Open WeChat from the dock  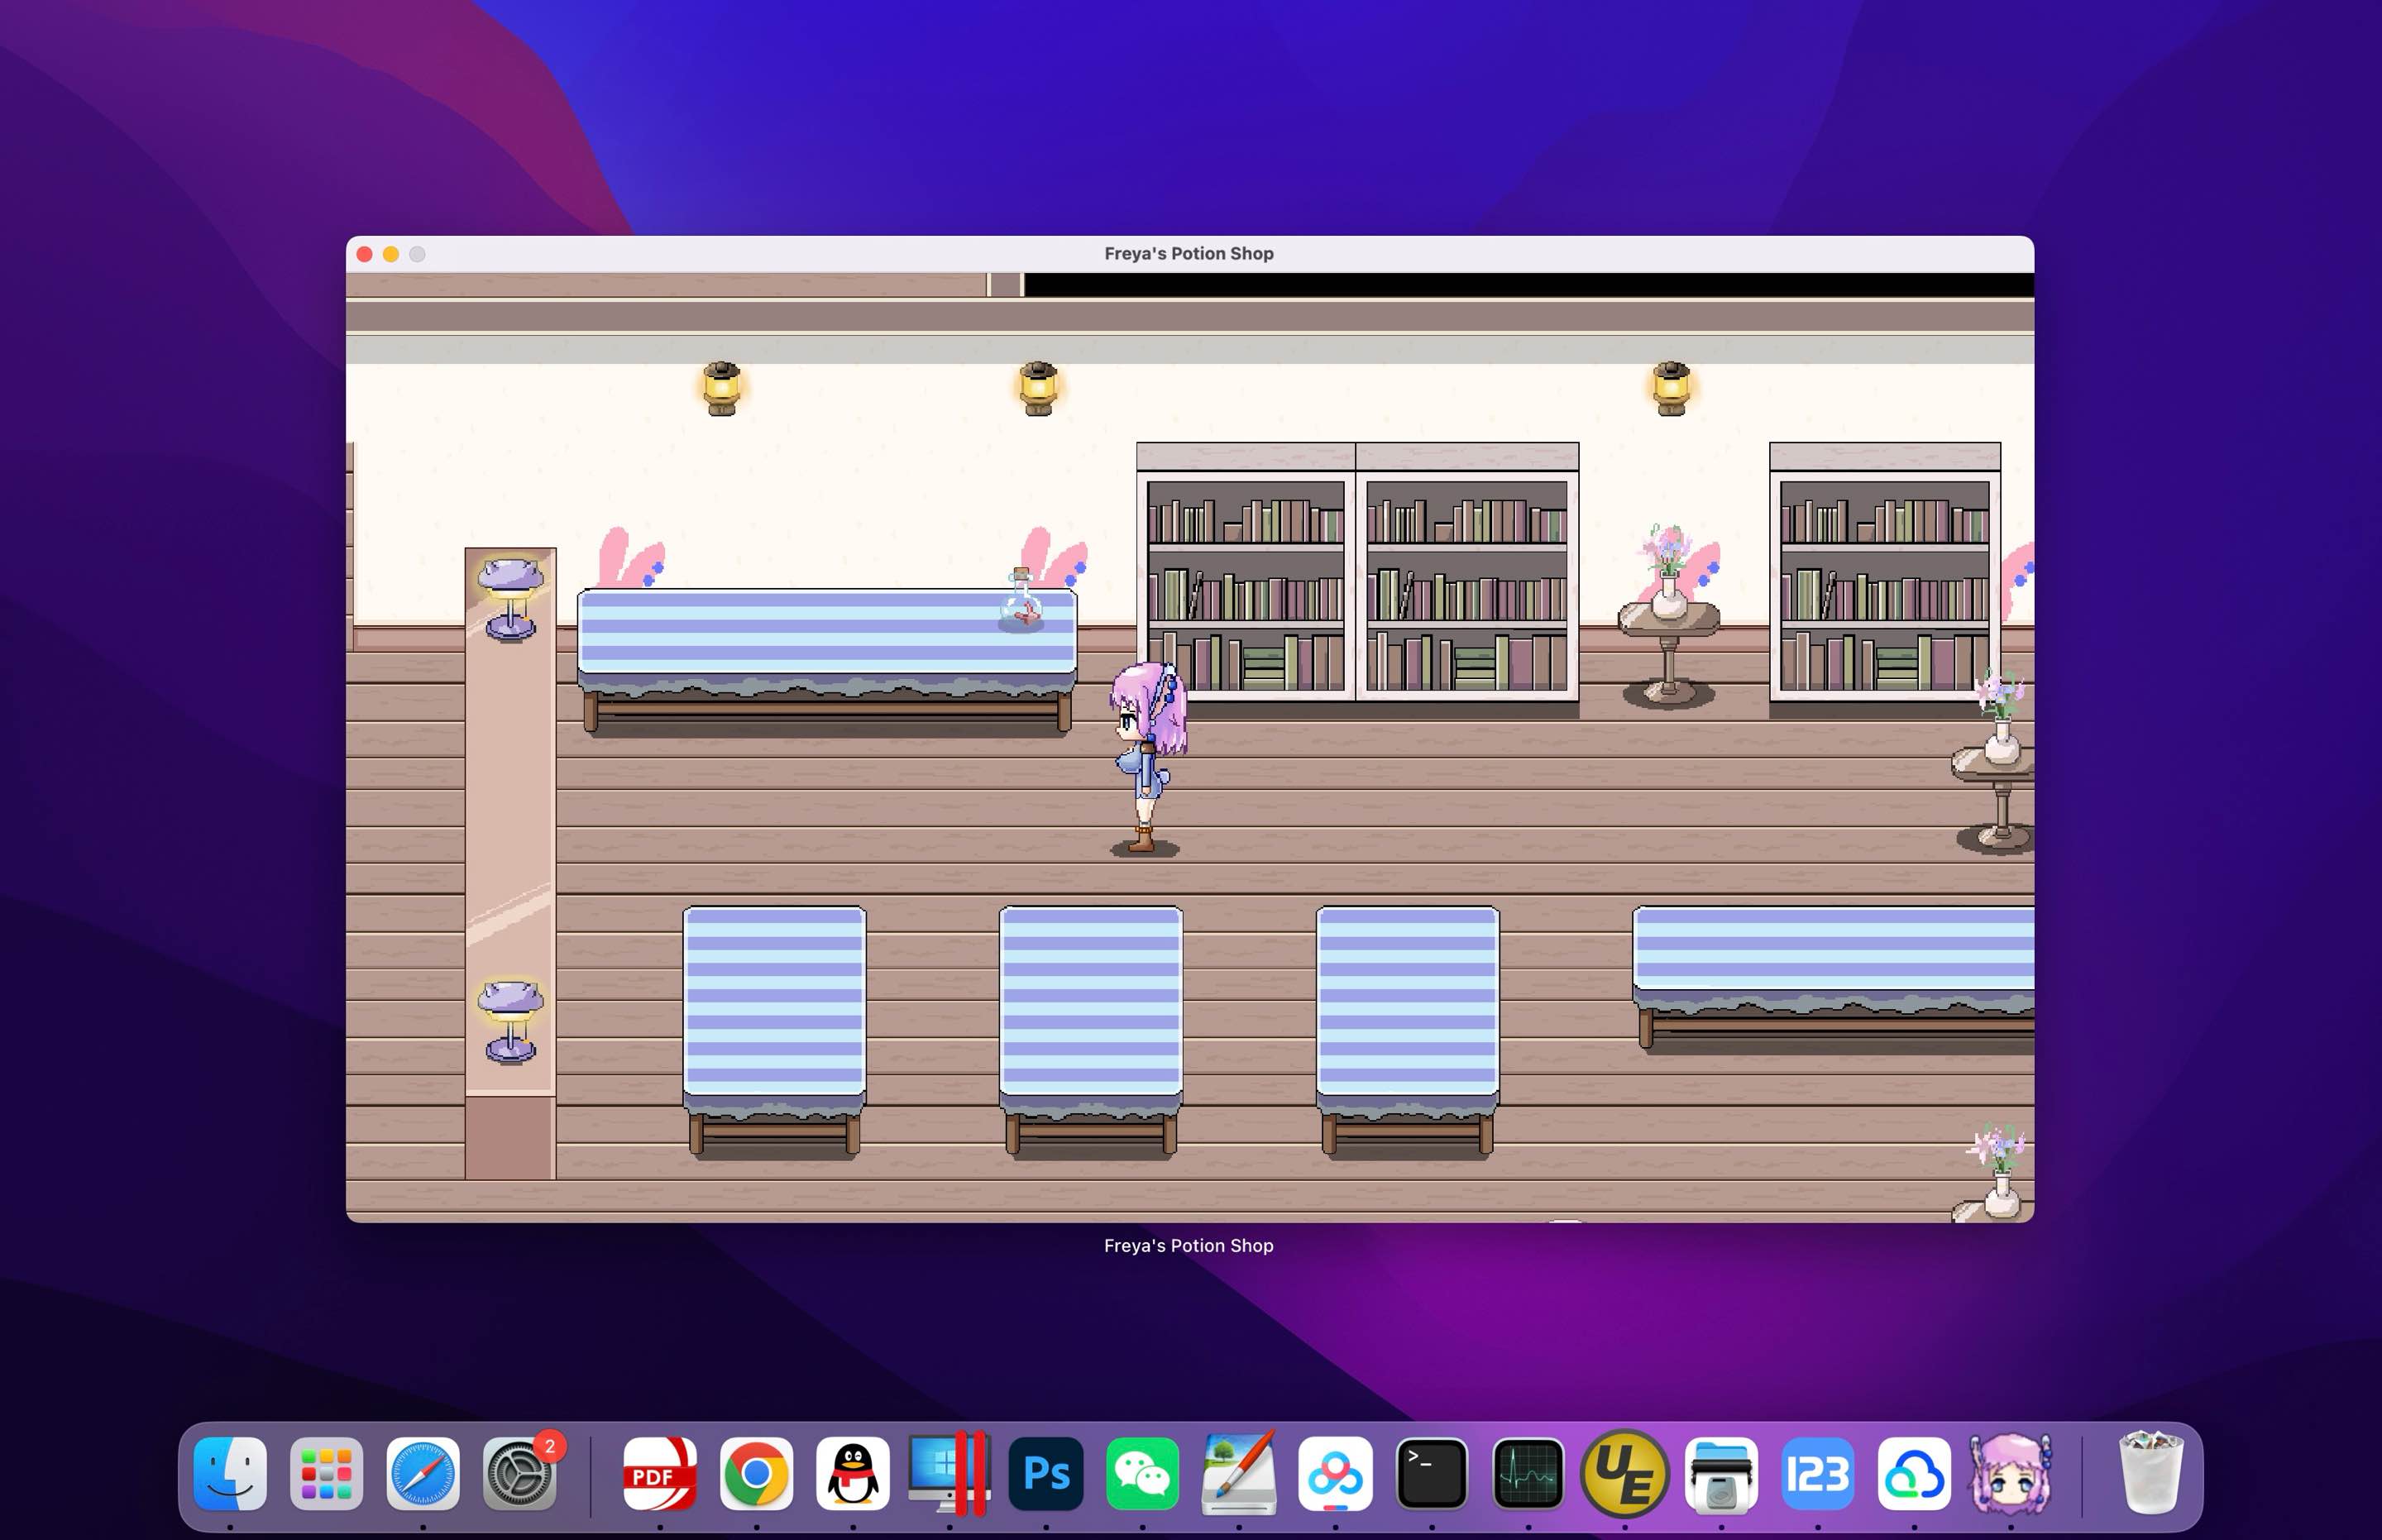[x=1142, y=1473]
